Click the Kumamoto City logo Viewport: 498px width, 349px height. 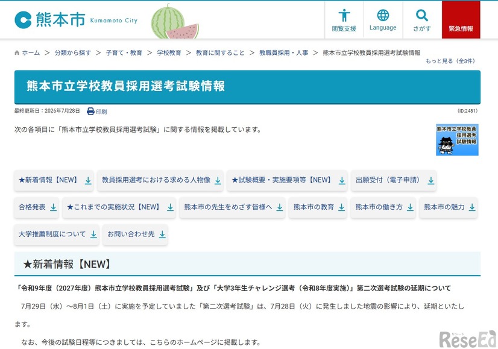click(x=76, y=20)
